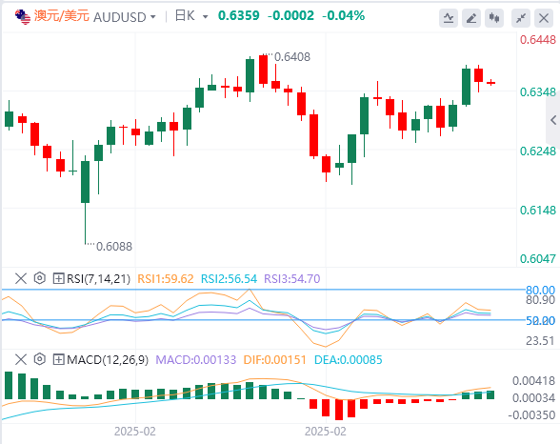Viewport: 560px width, 444px height.
Task: Click the RSI1:59.62 value
Action: (166, 278)
